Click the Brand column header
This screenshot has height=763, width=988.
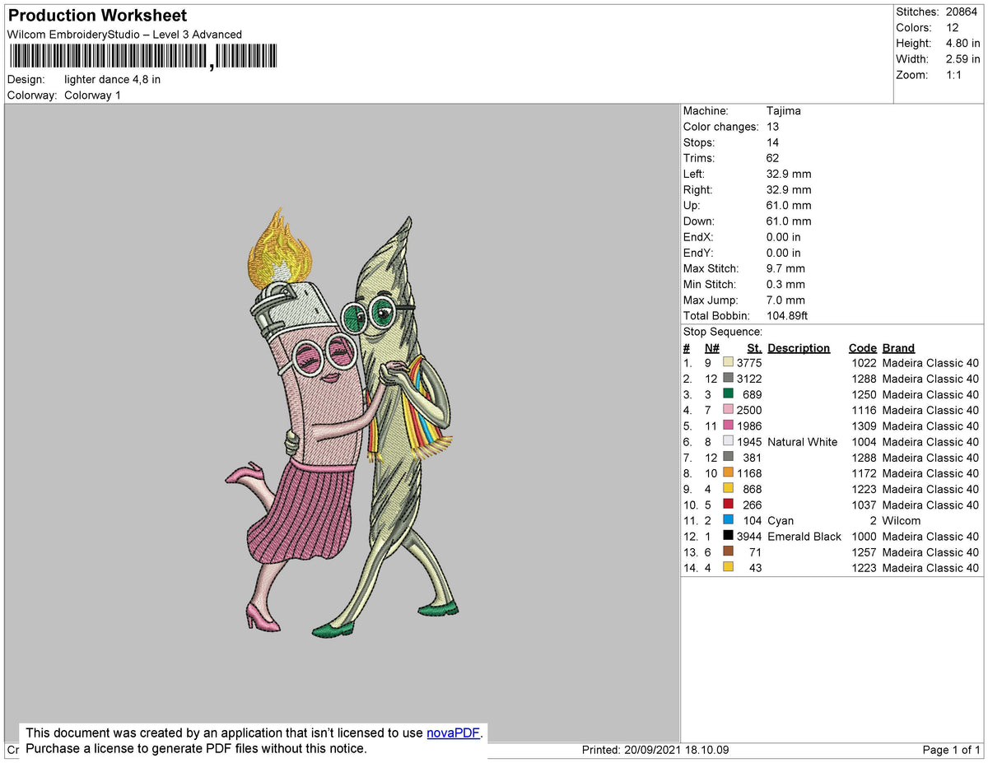click(x=898, y=348)
